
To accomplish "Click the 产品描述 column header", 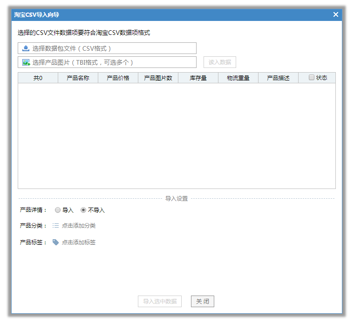I will coord(278,78).
